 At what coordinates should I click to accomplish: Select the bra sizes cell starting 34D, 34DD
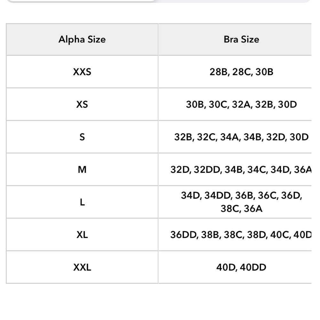(x=235, y=202)
